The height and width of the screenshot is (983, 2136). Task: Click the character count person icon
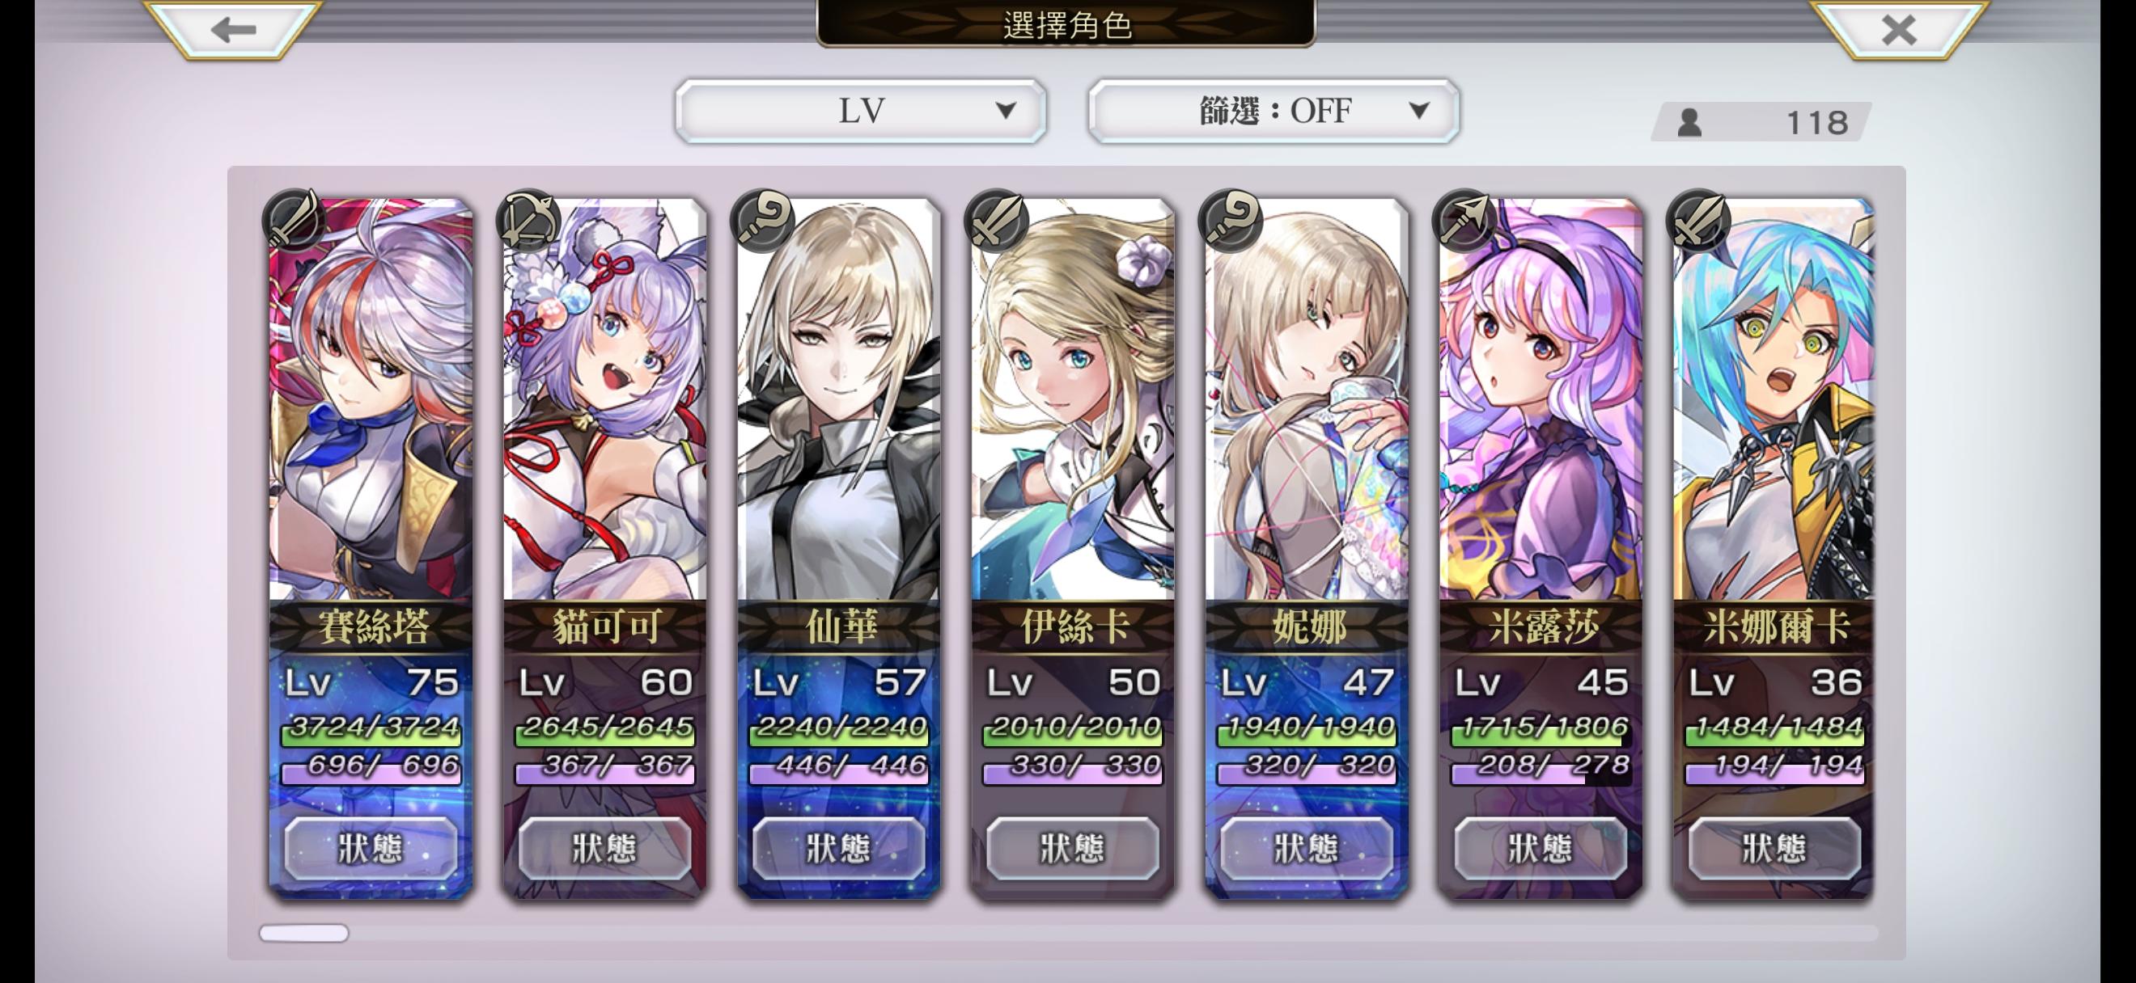coord(1689,124)
